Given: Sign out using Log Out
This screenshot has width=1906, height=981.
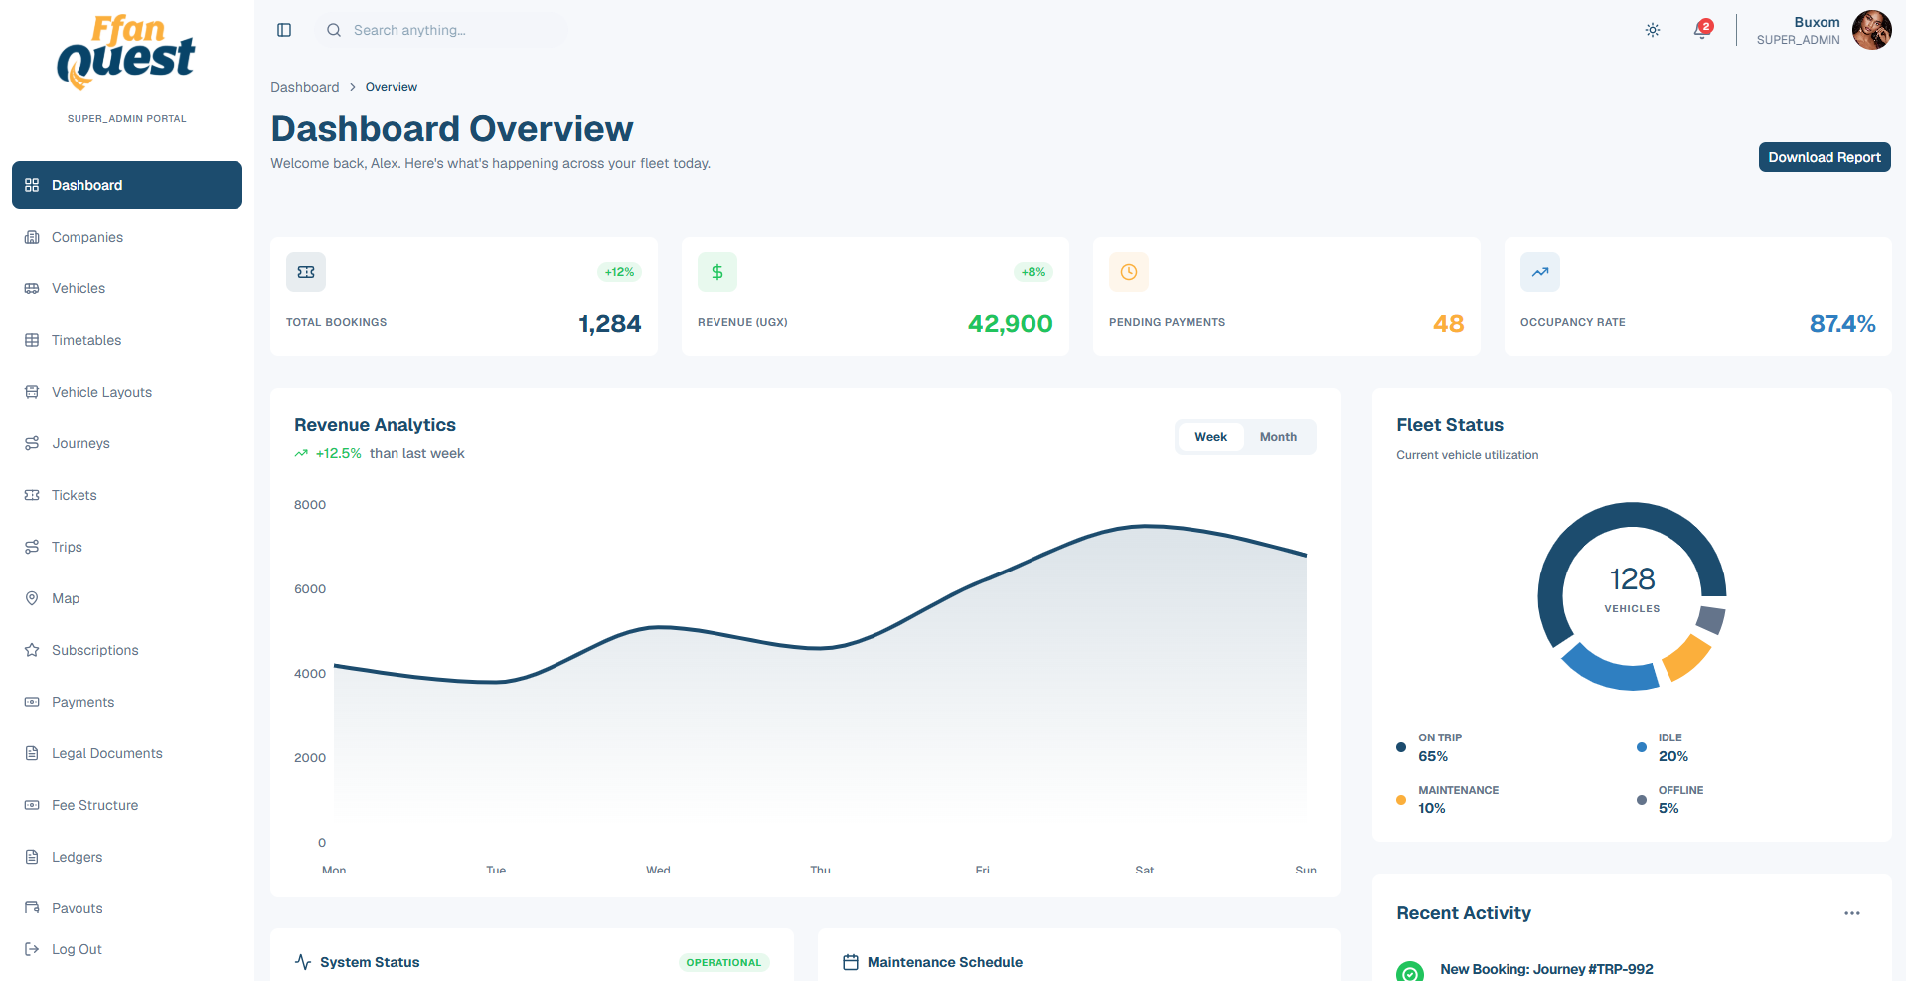Looking at the screenshot, I should [x=127, y=949].
